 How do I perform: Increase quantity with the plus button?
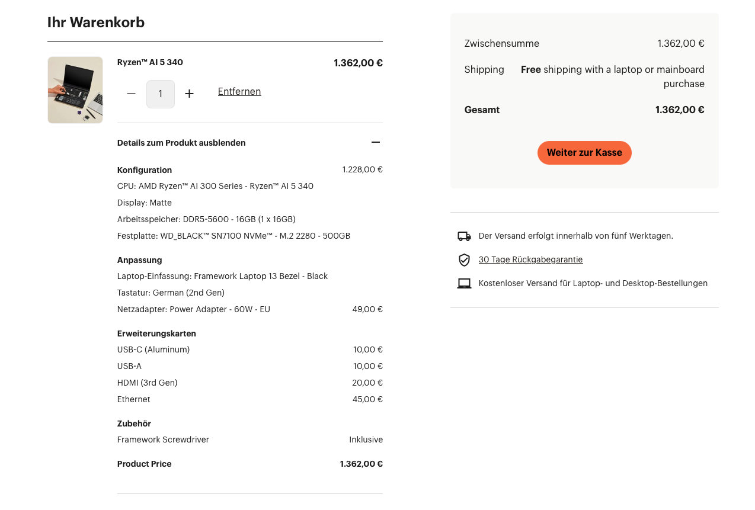[189, 94]
